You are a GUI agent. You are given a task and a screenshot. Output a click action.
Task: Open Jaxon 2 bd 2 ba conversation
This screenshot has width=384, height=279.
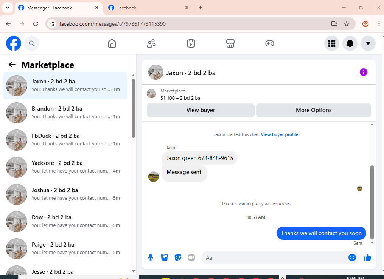[65, 85]
